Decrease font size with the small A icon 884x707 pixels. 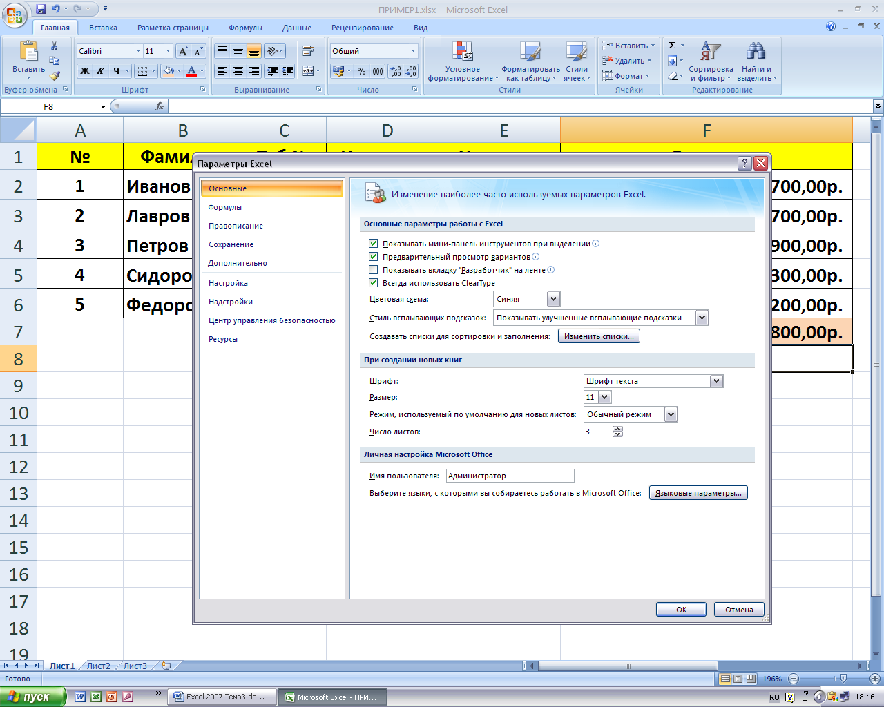click(x=198, y=51)
